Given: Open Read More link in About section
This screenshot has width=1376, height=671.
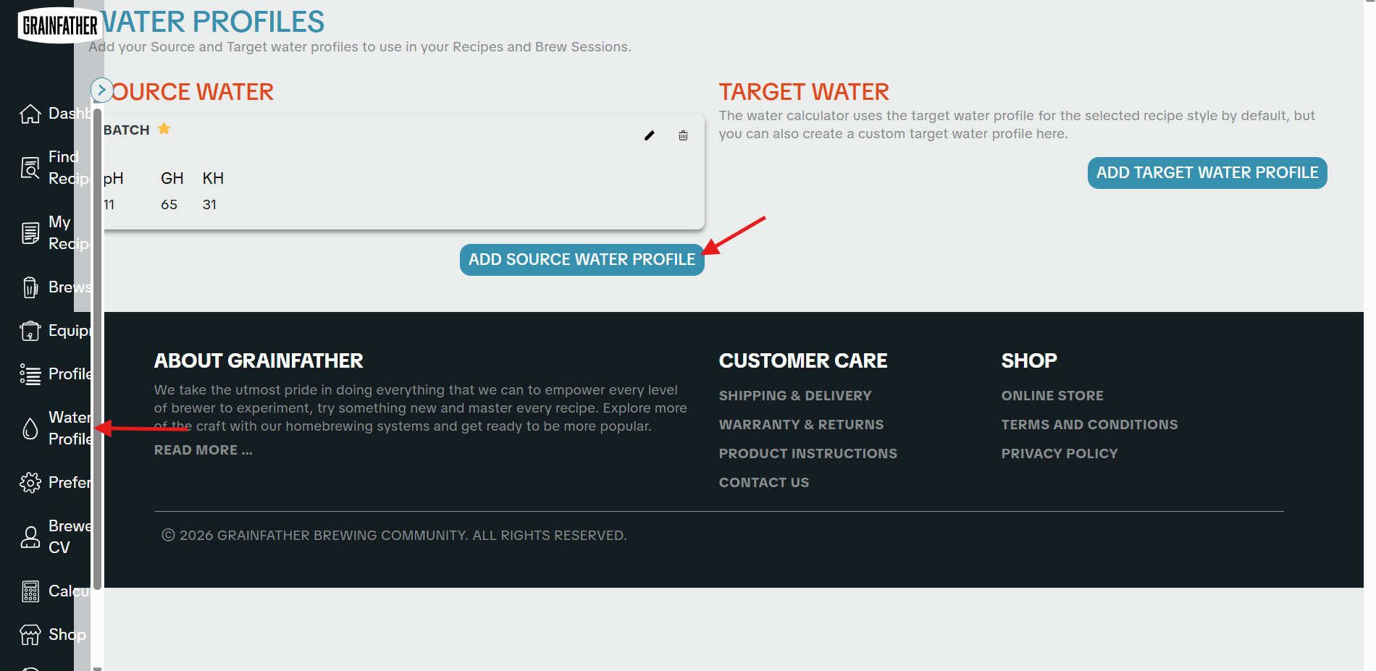Looking at the screenshot, I should pyautogui.click(x=203, y=450).
